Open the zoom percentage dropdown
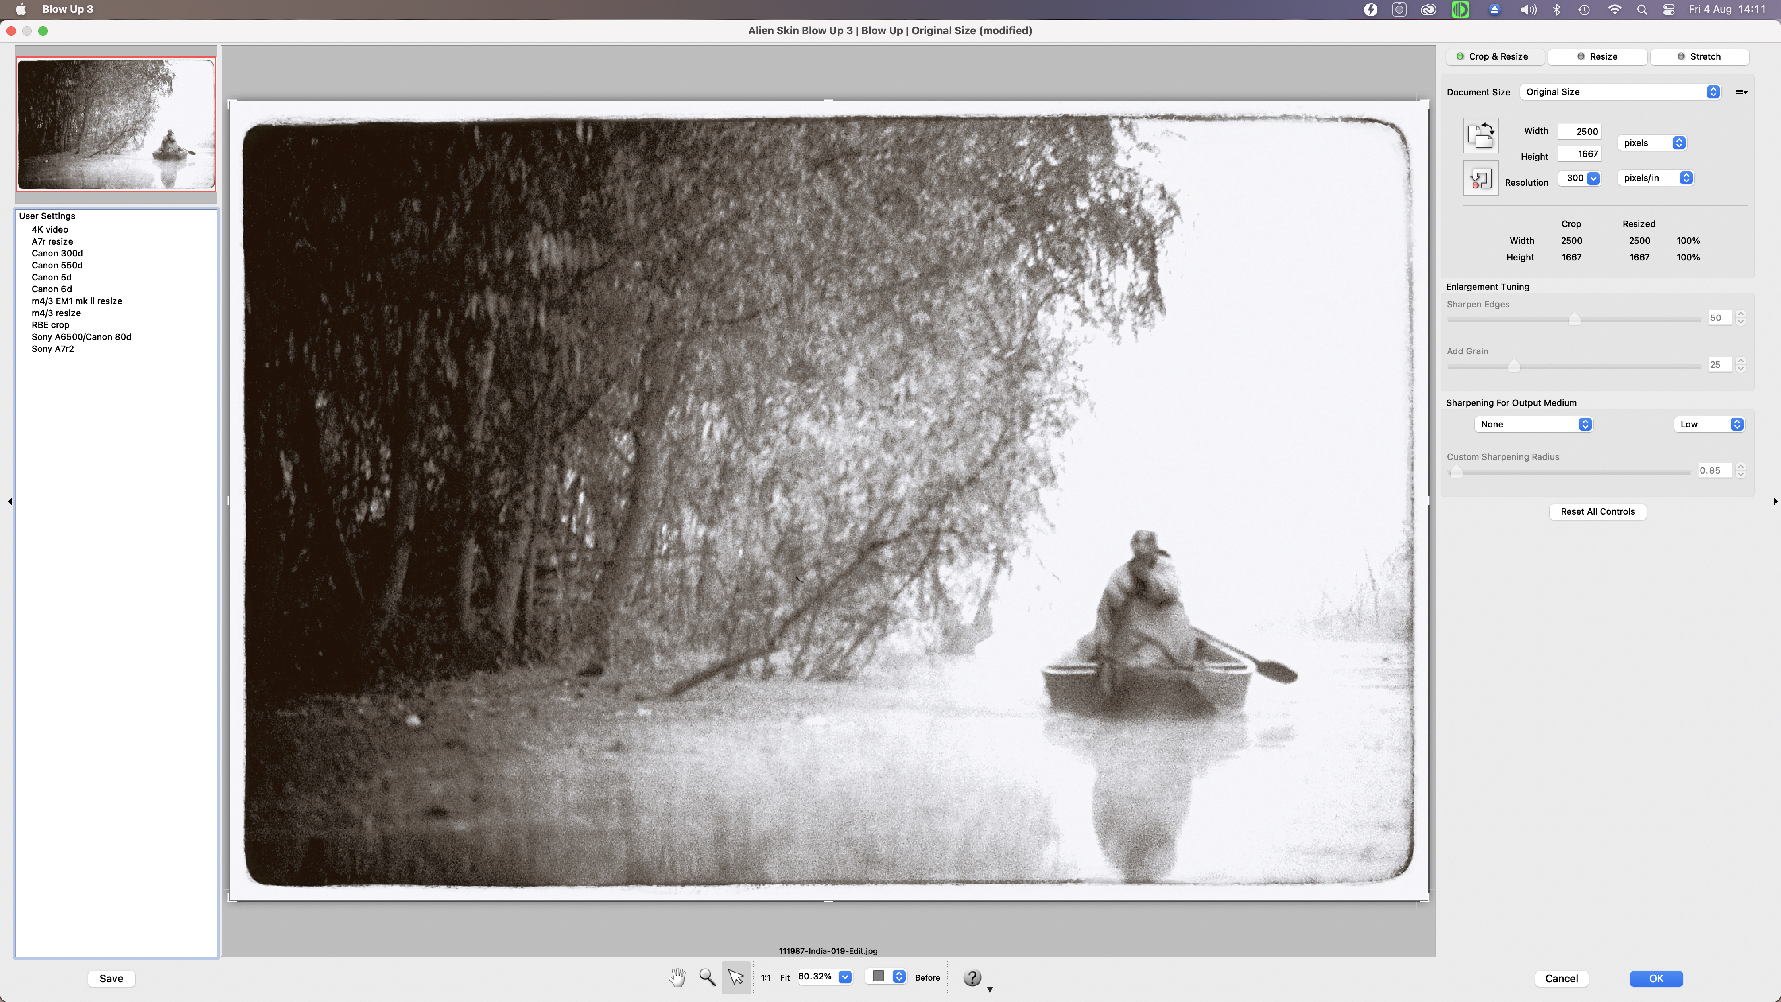 coord(845,977)
